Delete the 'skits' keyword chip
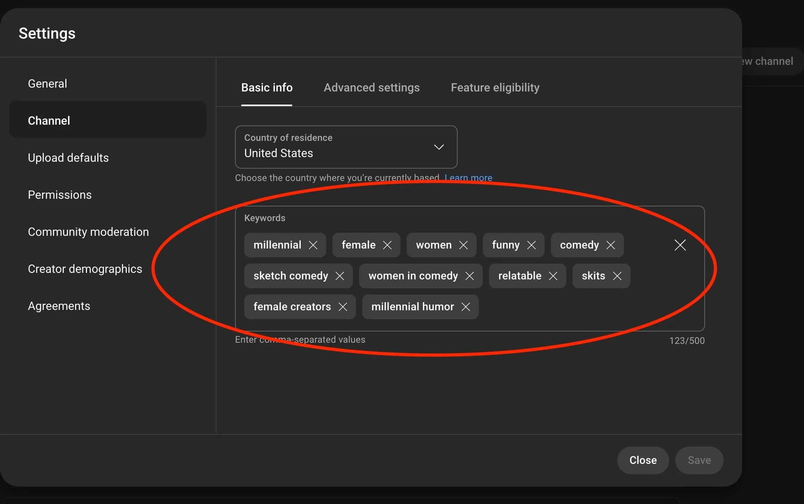 point(617,276)
